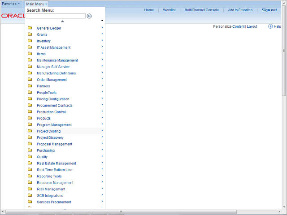The image size is (287, 215).
Task: Open the Worklist link
Action: (x=170, y=10)
